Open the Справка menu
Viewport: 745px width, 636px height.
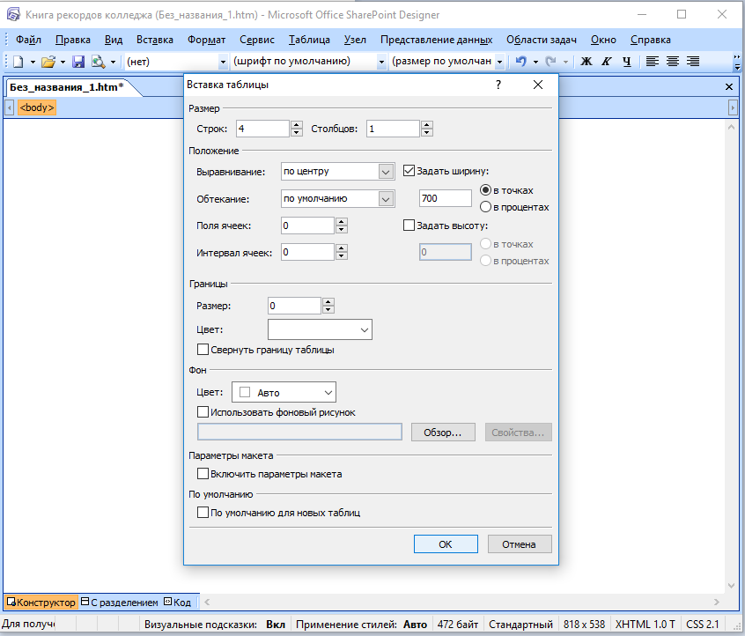(x=651, y=40)
